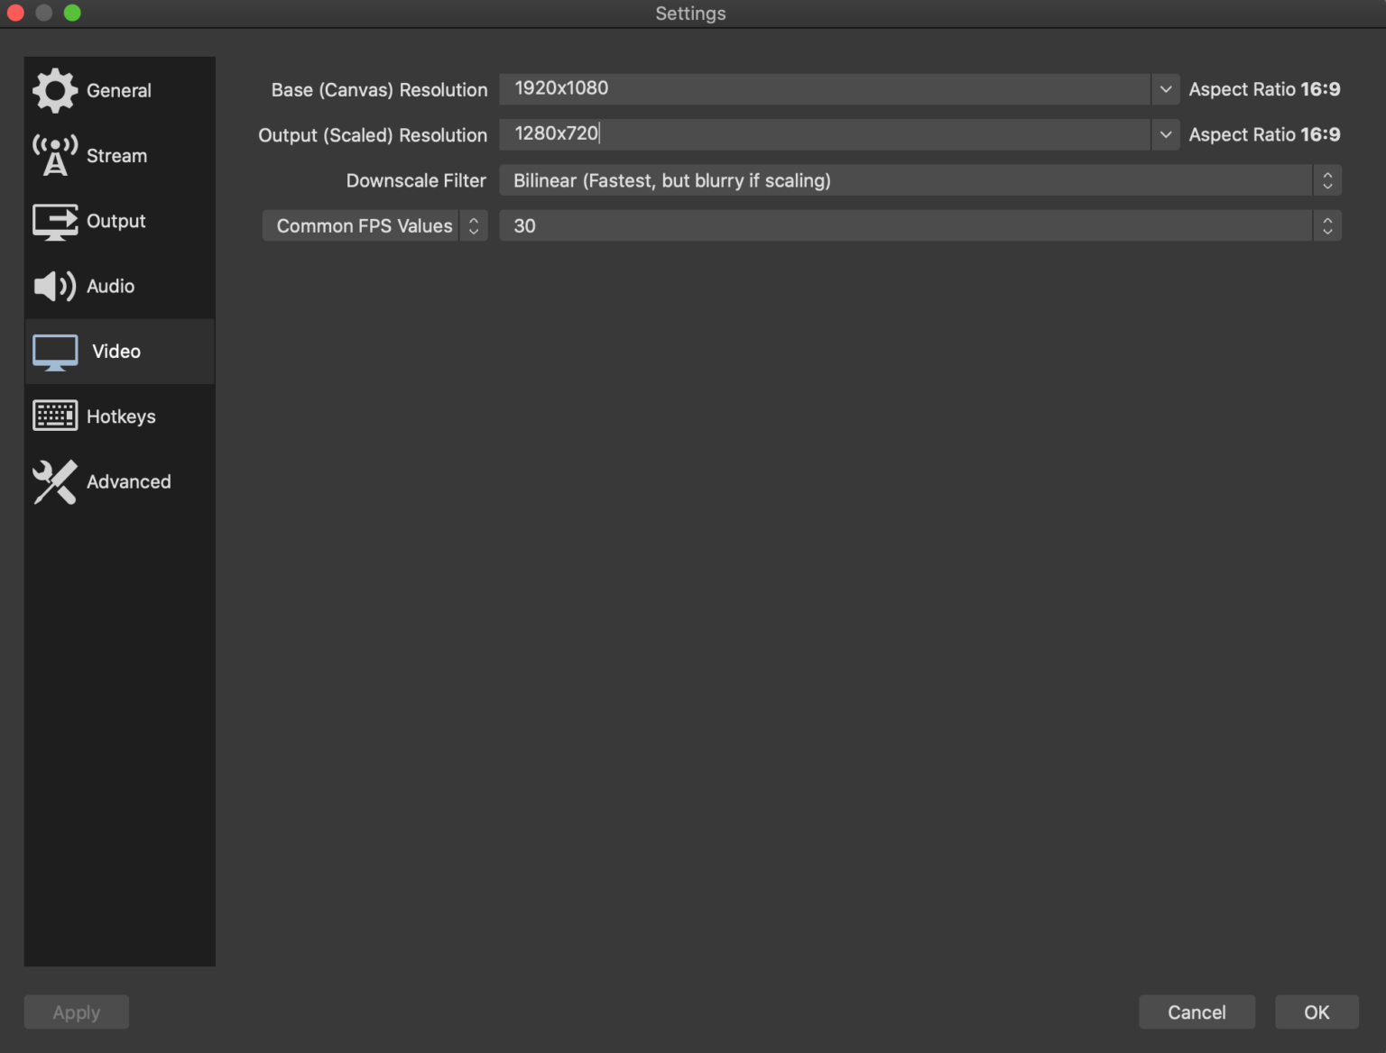1386x1053 pixels.
Task: Click the Downscale Filter stepper control
Action: point(1326,180)
